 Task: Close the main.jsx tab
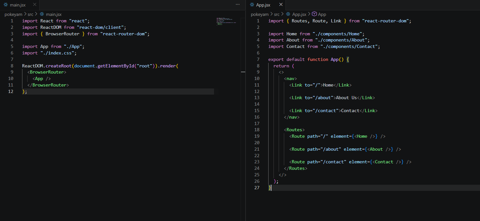click(x=34, y=4)
